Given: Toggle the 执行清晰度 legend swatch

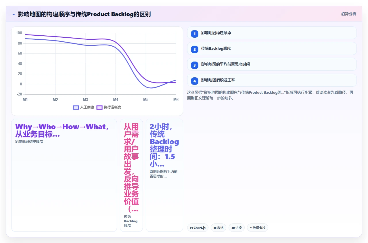Looking at the screenshot, I should [99, 107].
